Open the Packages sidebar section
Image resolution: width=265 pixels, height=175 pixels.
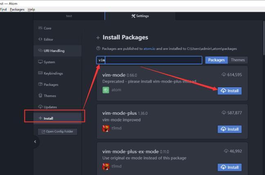coord(58,85)
